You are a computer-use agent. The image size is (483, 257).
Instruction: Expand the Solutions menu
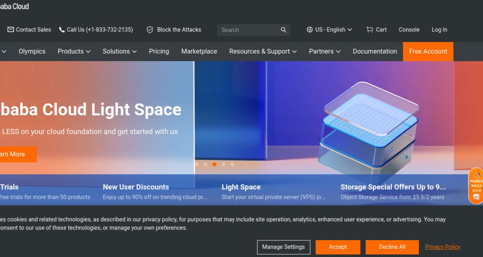click(x=120, y=51)
